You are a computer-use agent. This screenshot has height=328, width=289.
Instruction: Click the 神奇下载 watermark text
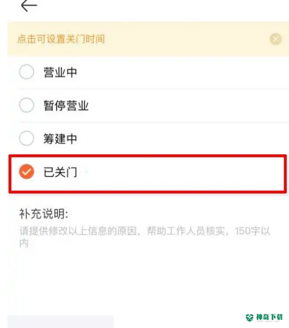coord(269,318)
